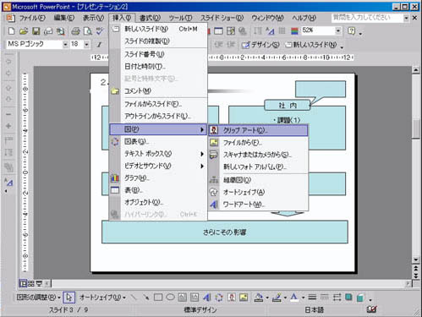Open the font name dropdown MS Pゴシック
Viewport: 422px width, 317px height.
pos(65,45)
